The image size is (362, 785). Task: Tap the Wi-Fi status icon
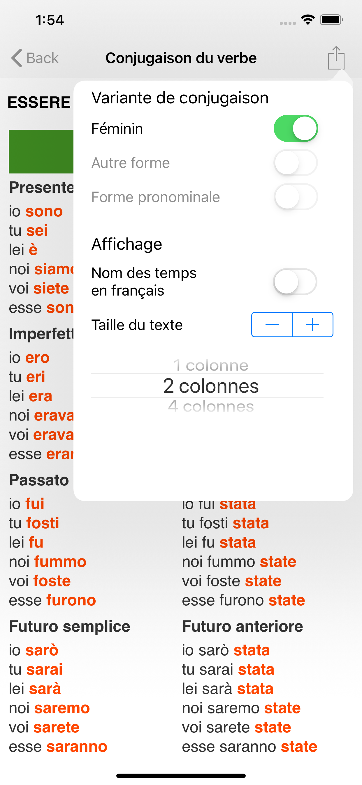point(307,20)
